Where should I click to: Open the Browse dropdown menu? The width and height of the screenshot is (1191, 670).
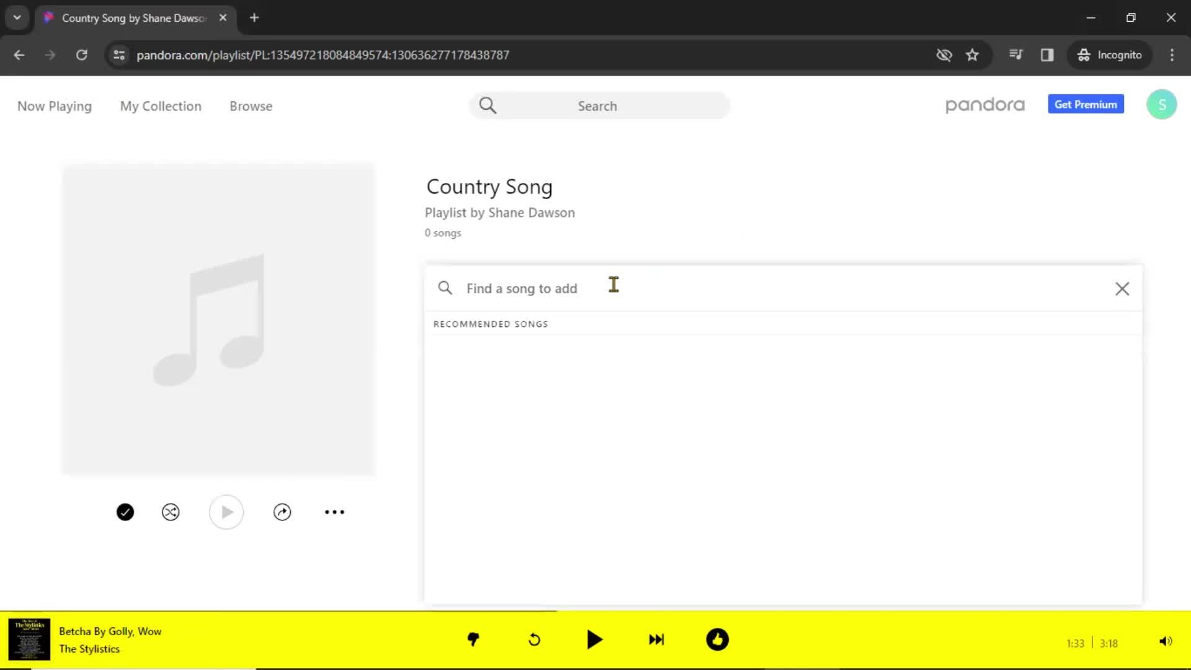tap(251, 106)
